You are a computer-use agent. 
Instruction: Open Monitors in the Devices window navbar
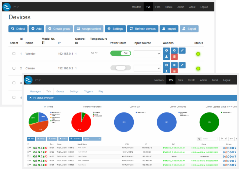coord(136,7)
